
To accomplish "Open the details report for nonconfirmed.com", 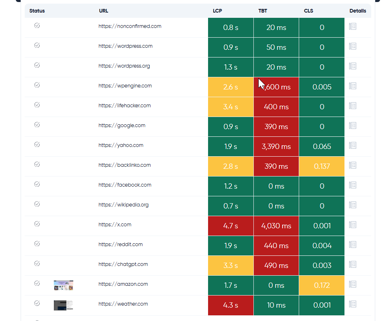I will [x=353, y=26].
